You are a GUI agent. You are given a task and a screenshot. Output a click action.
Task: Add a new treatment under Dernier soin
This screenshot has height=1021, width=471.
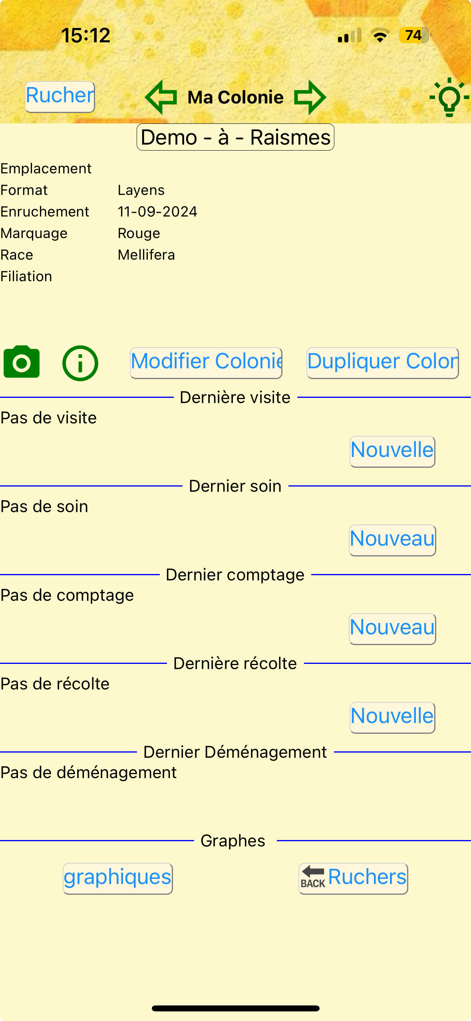click(x=392, y=540)
